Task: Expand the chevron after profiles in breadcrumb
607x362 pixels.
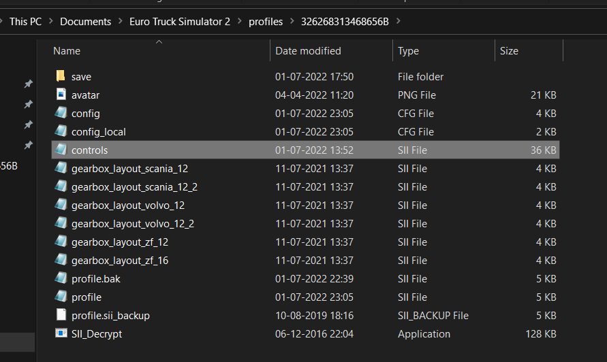Action: tap(292, 22)
